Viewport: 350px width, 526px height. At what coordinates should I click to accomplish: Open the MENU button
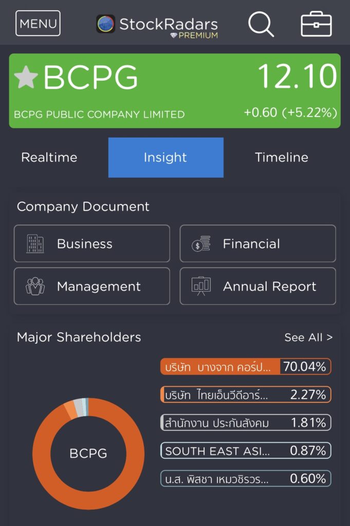[x=38, y=24]
